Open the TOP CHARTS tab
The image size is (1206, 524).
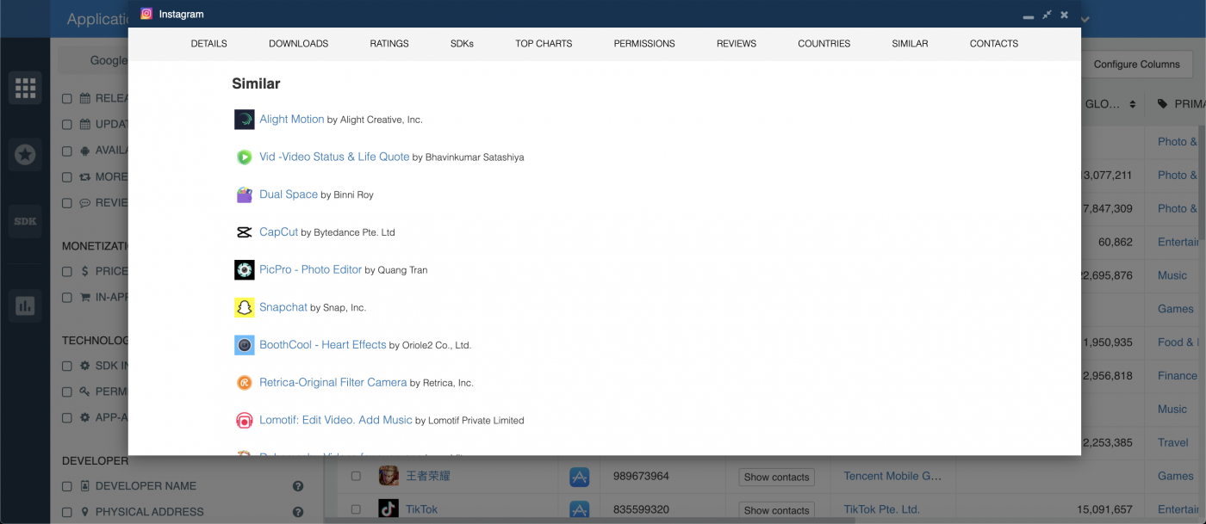(x=544, y=43)
